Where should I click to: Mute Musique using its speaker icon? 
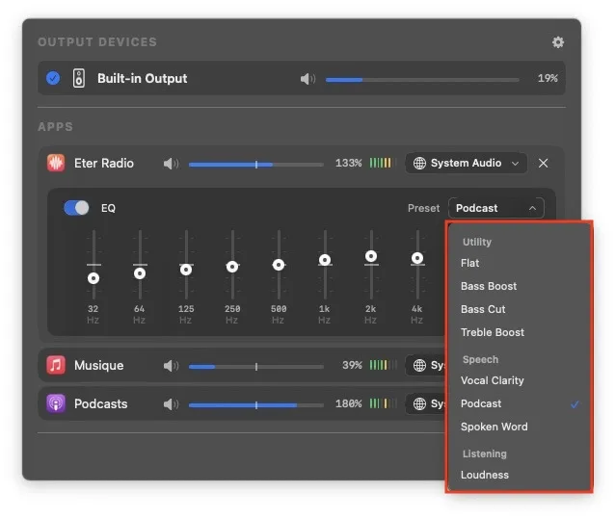pos(171,366)
